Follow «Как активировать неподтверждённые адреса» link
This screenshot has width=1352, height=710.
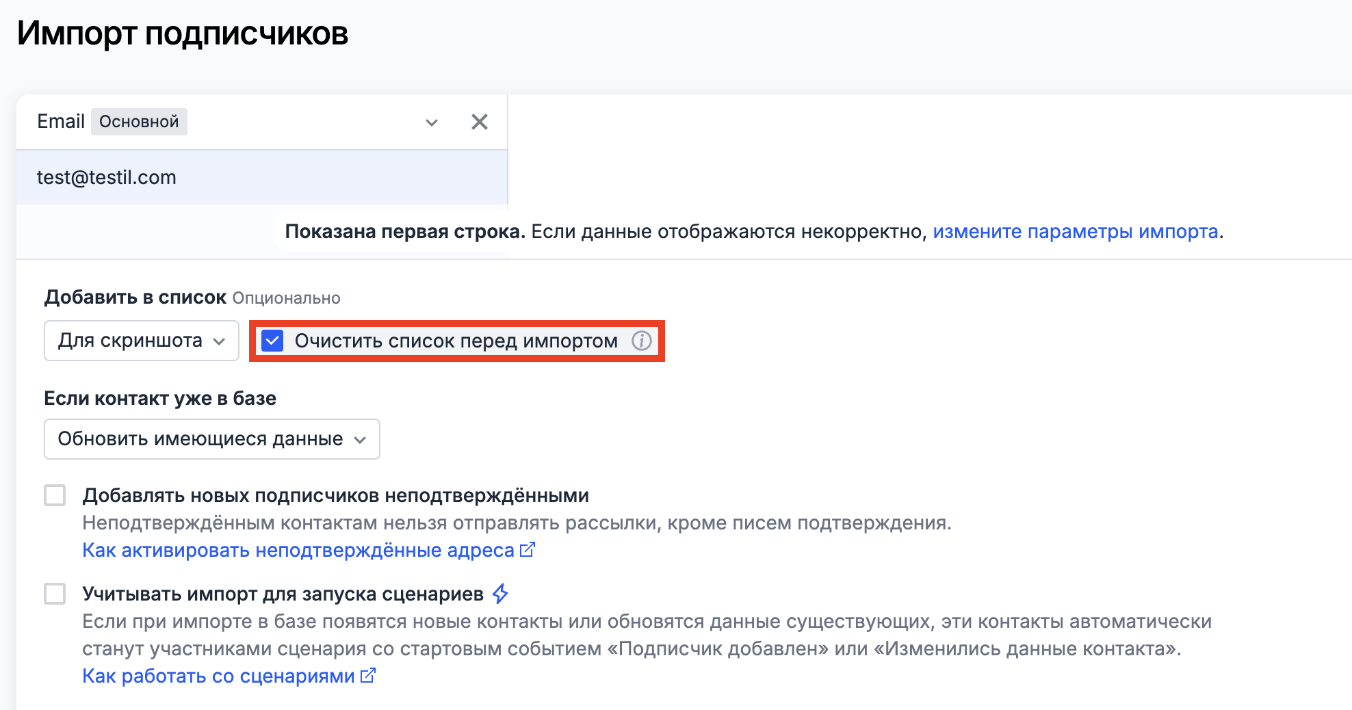click(298, 551)
